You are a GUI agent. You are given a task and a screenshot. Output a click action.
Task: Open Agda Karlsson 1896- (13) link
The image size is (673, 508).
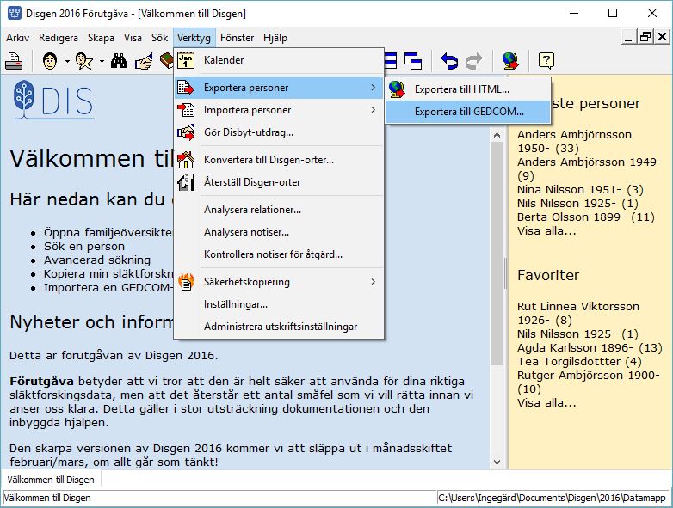[x=590, y=347]
